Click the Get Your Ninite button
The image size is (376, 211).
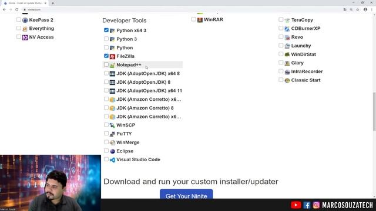coord(186,194)
